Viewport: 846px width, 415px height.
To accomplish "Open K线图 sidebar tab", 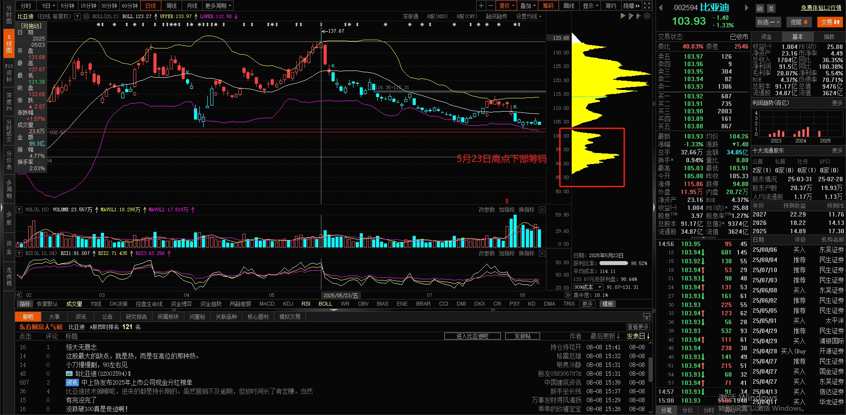I will 9,44.
